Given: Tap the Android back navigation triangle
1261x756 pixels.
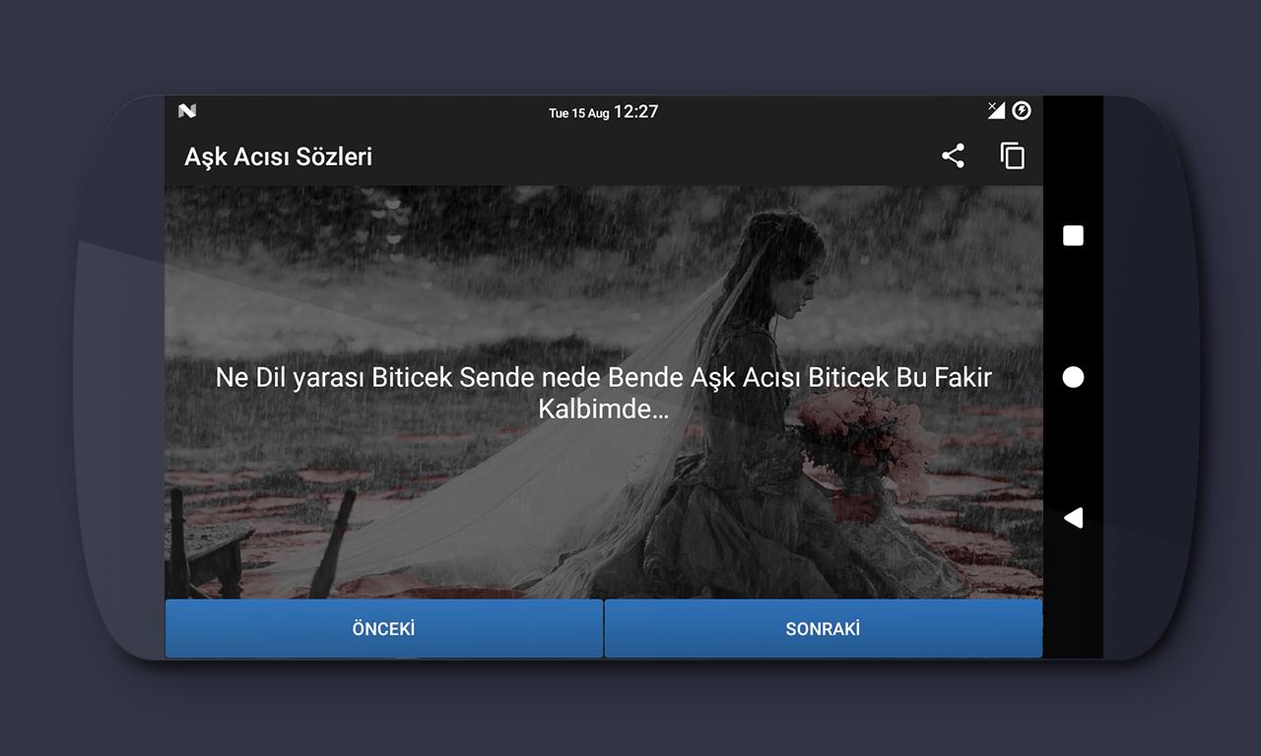Looking at the screenshot, I should [x=1073, y=518].
